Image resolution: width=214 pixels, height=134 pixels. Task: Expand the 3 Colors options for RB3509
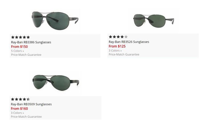pyautogui.click(x=17, y=113)
